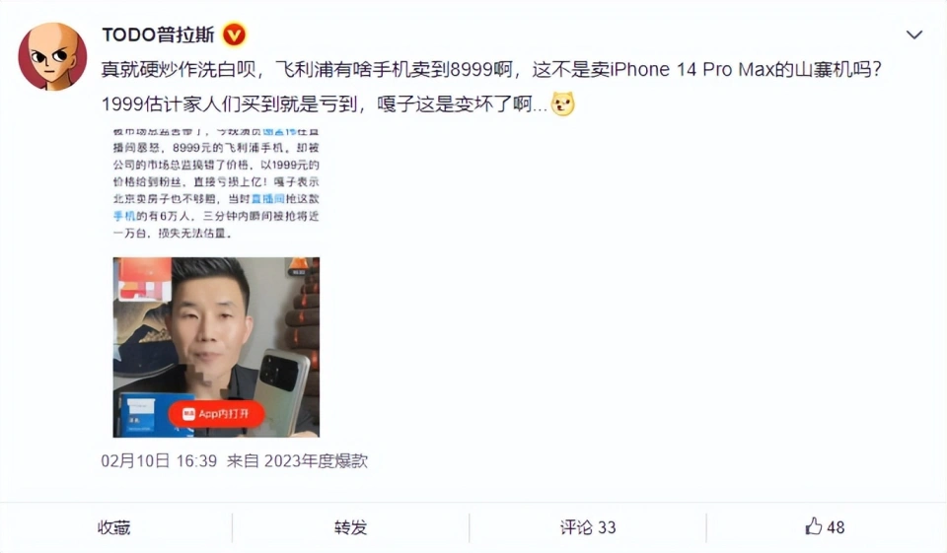947x553 pixels.
Task: Click the orange badge icon atop video frame
Action: (298, 266)
